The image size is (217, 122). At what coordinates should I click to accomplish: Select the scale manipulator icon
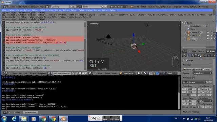click(164, 73)
